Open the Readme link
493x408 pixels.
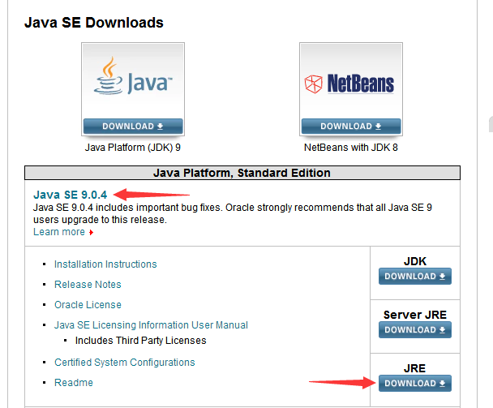click(74, 383)
